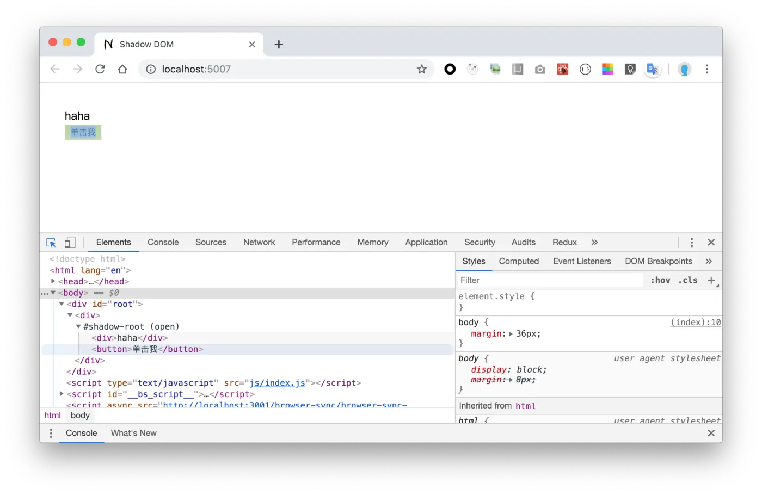Collapse the div id root node

point(62,304)
